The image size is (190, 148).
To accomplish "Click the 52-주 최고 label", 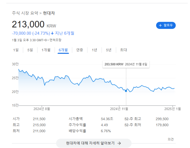I will [x=133, y=119].
